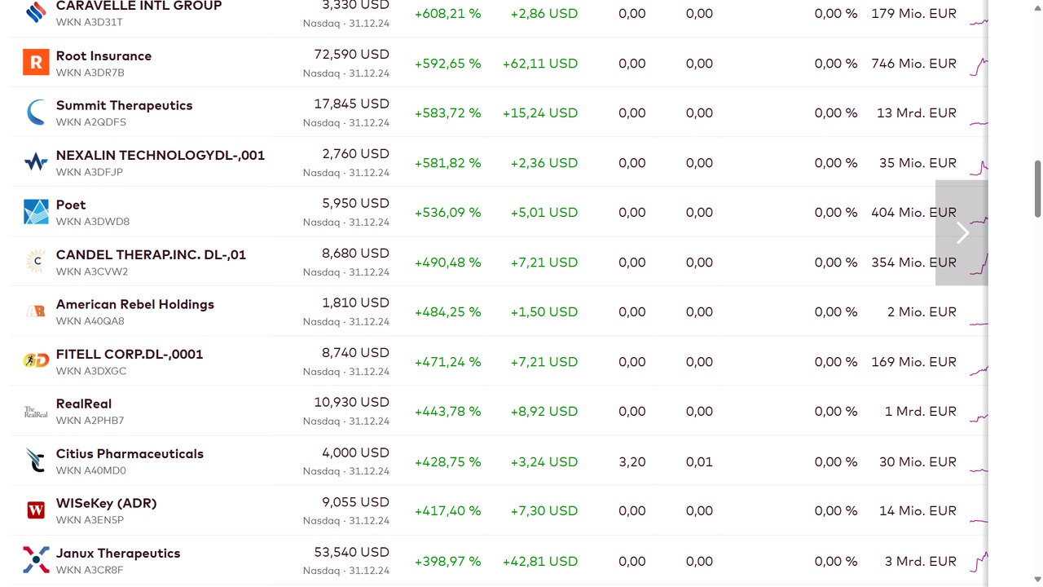Click the WISeKey red W logo icon
The width and height of the screenshot is (1043, 587).
[36, 510]
